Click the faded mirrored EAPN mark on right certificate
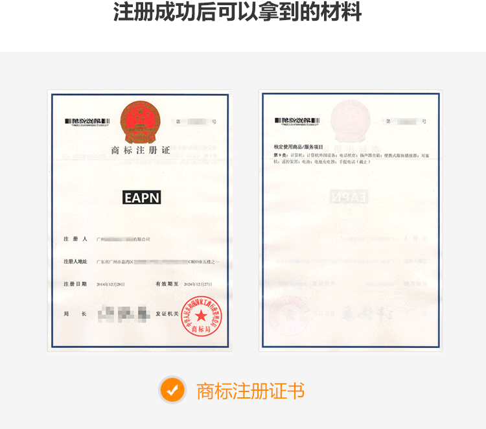 coord(349,197)
